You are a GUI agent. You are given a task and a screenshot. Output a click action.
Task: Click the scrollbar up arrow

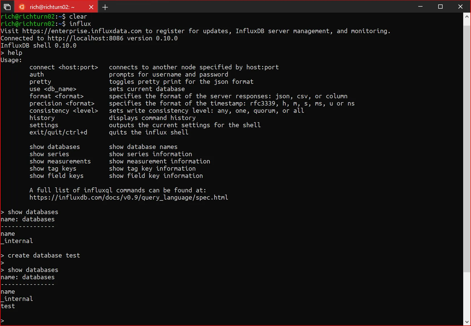pyautogui.click(x=467, y=16)
